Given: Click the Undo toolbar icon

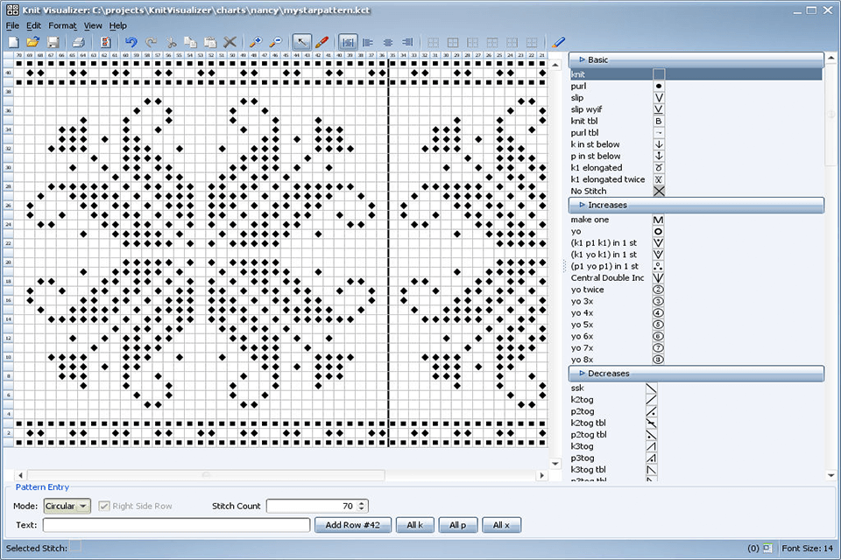Looking at the screenshot, I should (131, 41).
